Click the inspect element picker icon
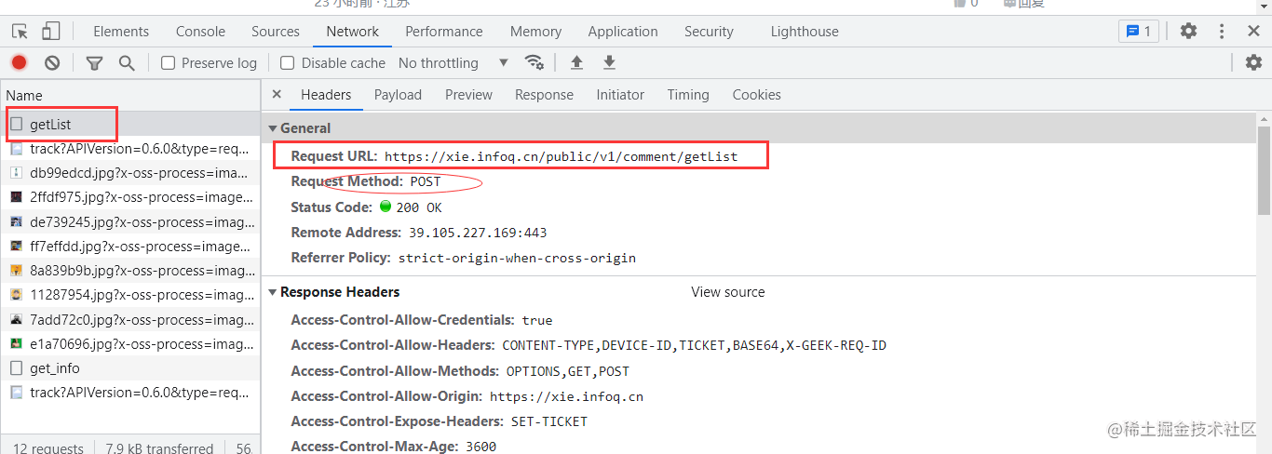Screen dimensions: 1272x454 20,32
